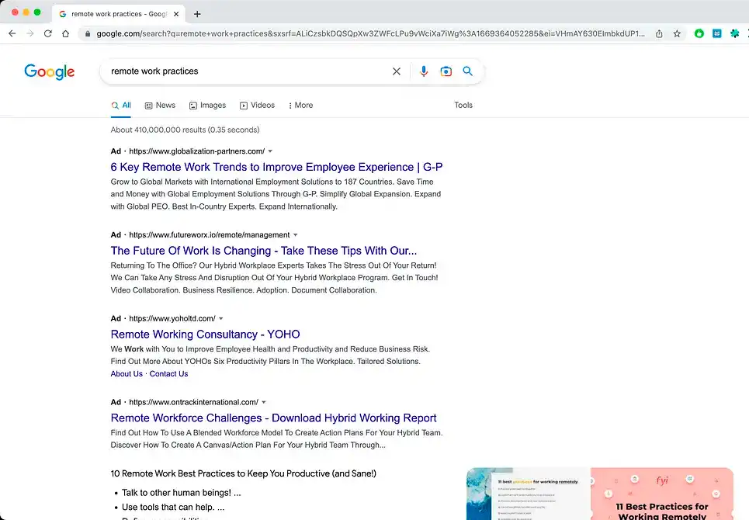749x520 pixels.
Task: Open search by image with the camera icon
Action: pyautogui.click(x=446, y=71)
